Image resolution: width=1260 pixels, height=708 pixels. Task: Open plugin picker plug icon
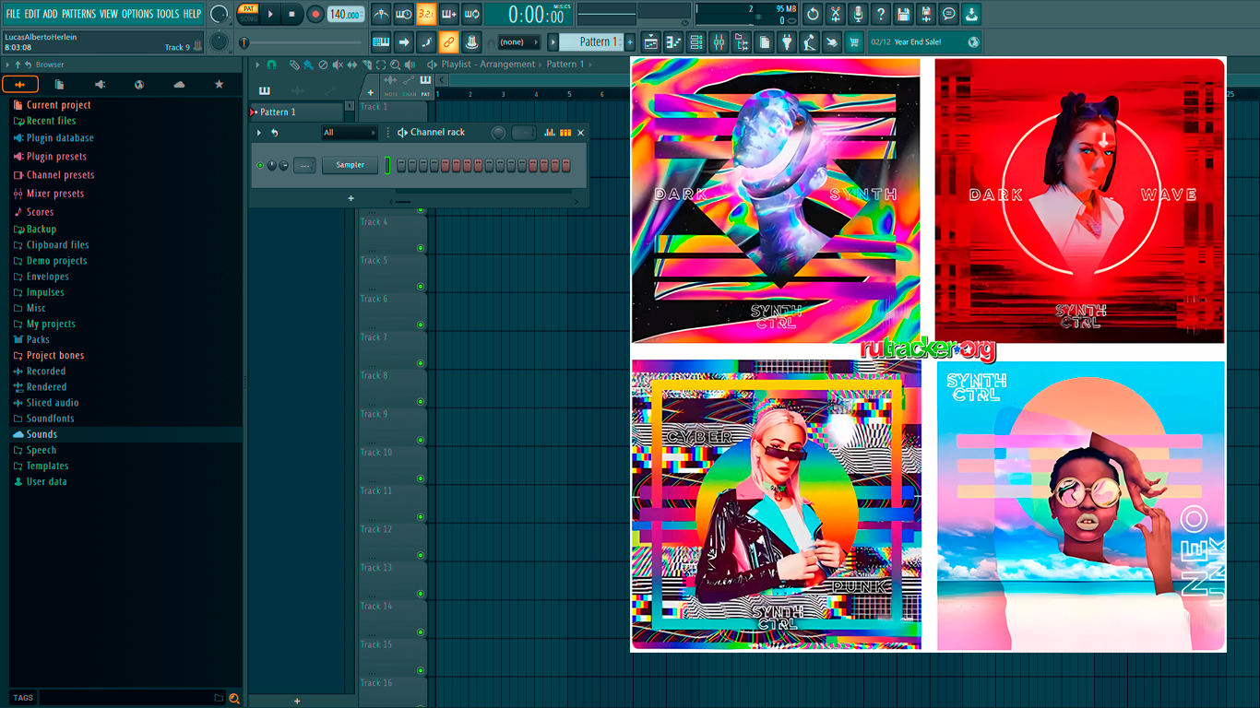pyautogui.click(x=787, y=41)
